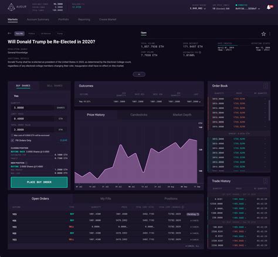Open the connected account address dropdown

[248, 9]
